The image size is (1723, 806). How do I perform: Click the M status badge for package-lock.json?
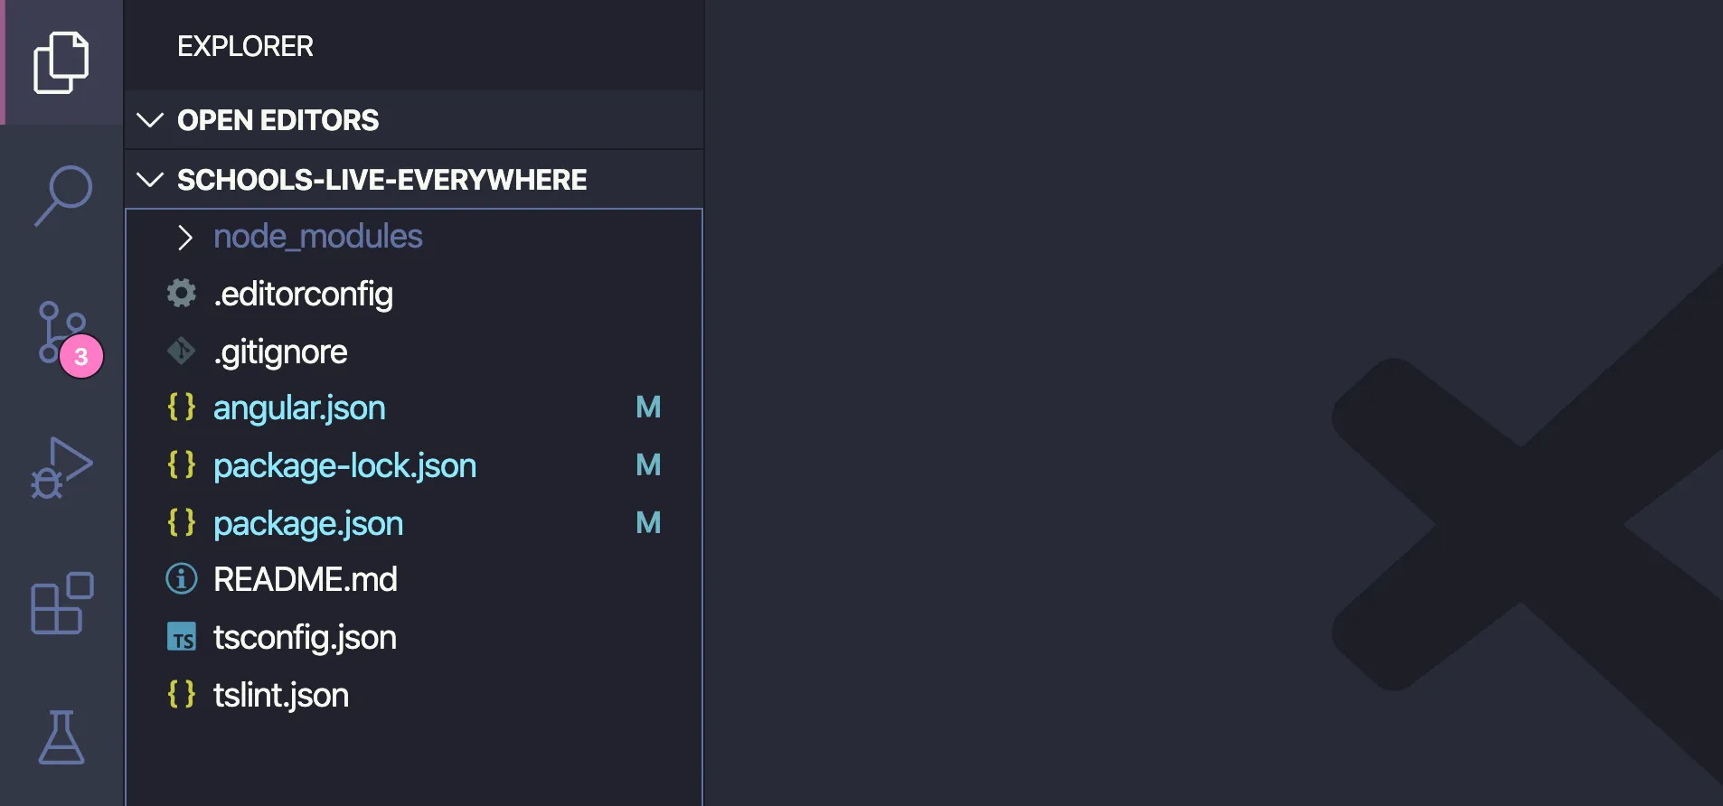pyautogui.click(x=648, y=465)
